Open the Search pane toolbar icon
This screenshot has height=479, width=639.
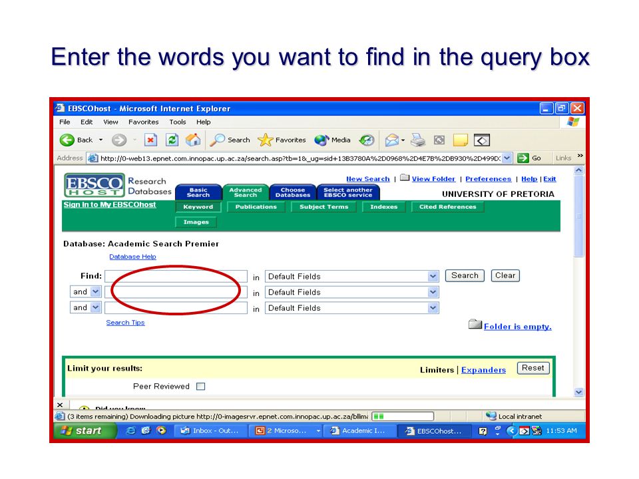[217, 140]
